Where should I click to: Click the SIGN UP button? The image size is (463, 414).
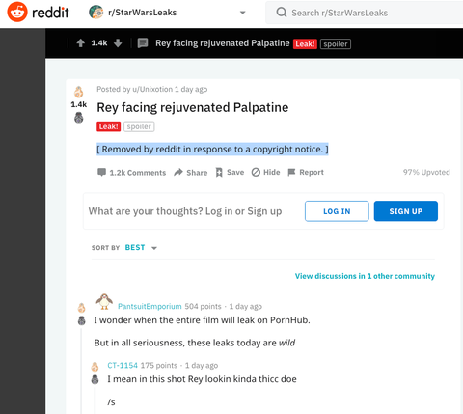[x=406, y=211]
